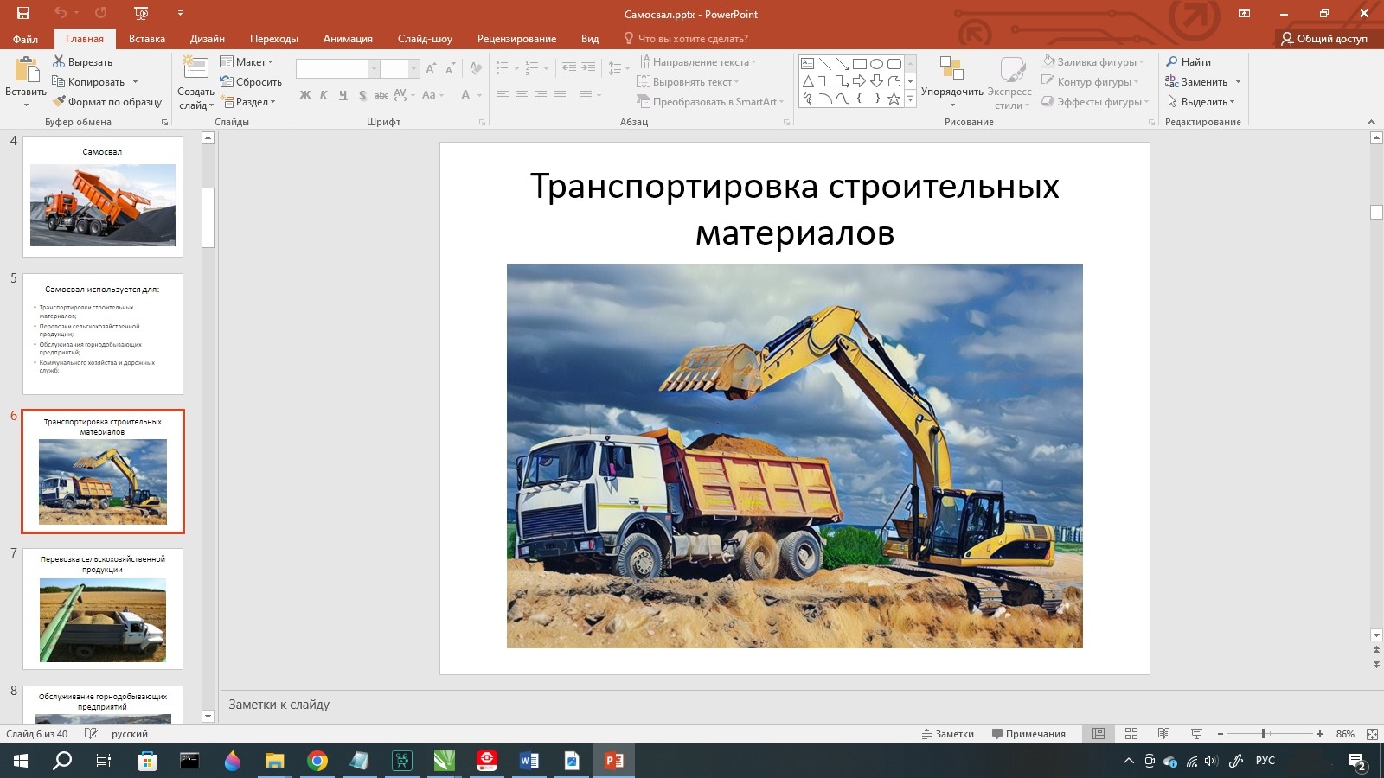1384x778 pixels.
Task: Click the Share (Общий доступ) button
Action: tap(1324, 39)
